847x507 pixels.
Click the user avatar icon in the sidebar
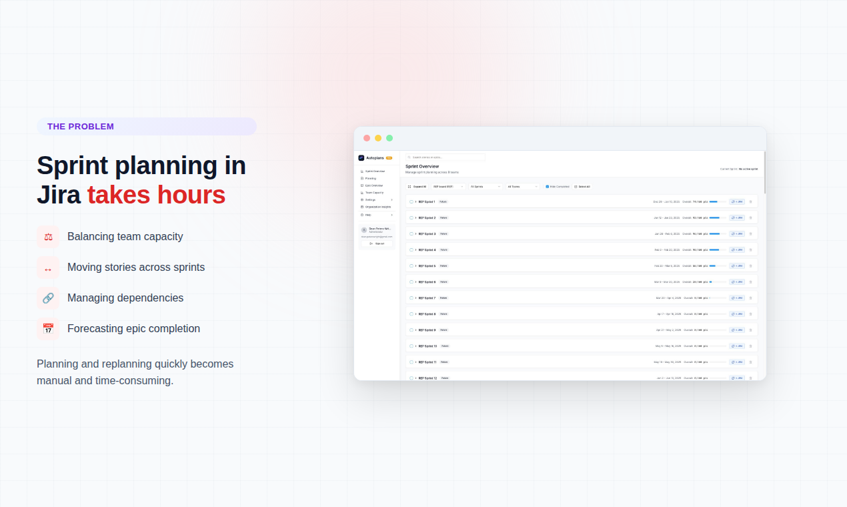pos(364,230)
